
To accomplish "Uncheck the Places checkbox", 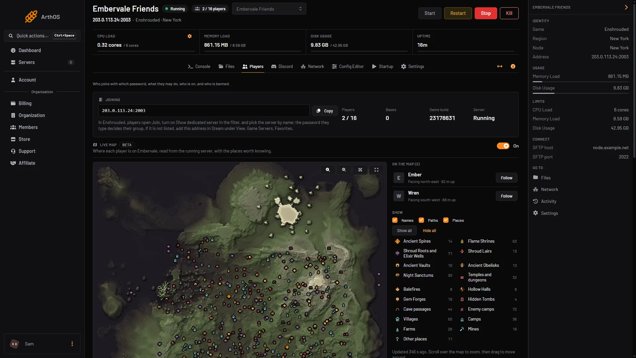I will point(446,220).
